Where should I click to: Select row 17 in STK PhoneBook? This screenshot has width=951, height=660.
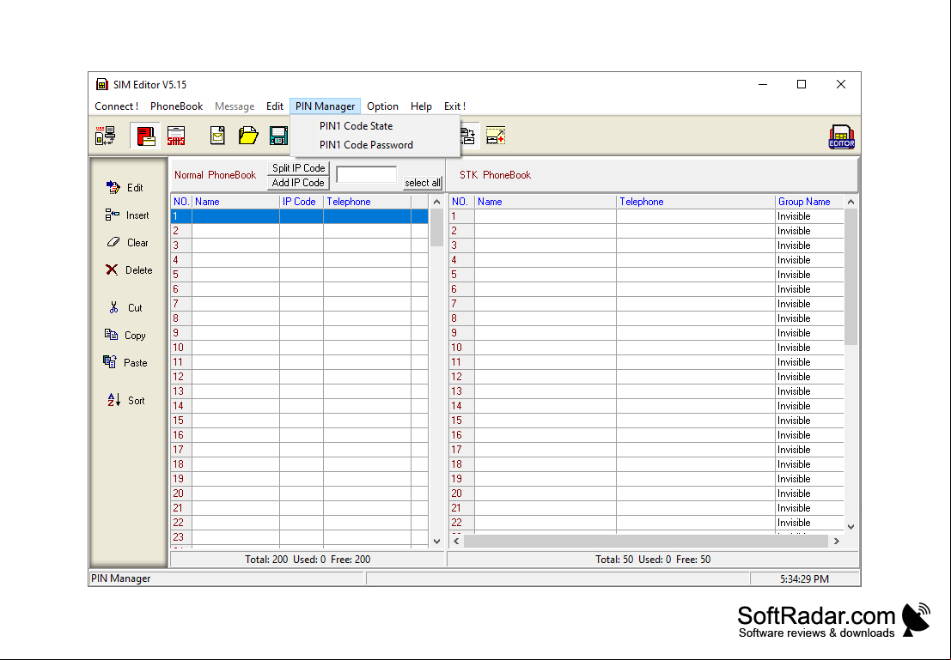(x=647, y=450)
